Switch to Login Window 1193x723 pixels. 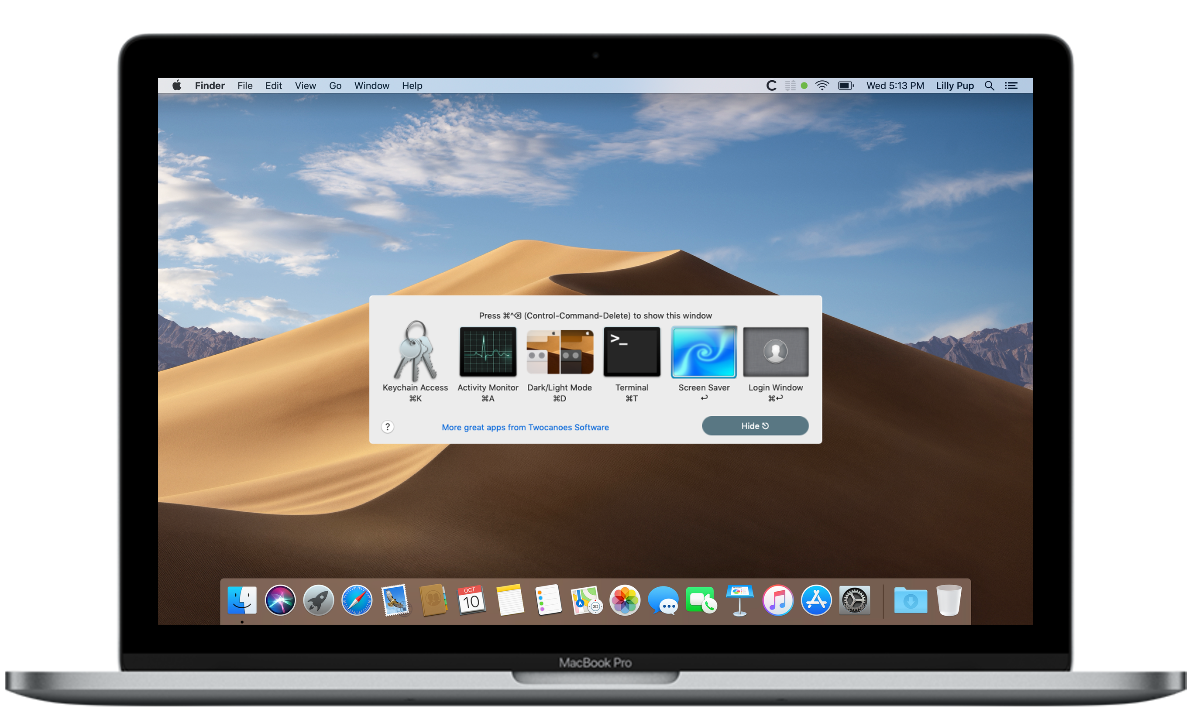point(776,351)
